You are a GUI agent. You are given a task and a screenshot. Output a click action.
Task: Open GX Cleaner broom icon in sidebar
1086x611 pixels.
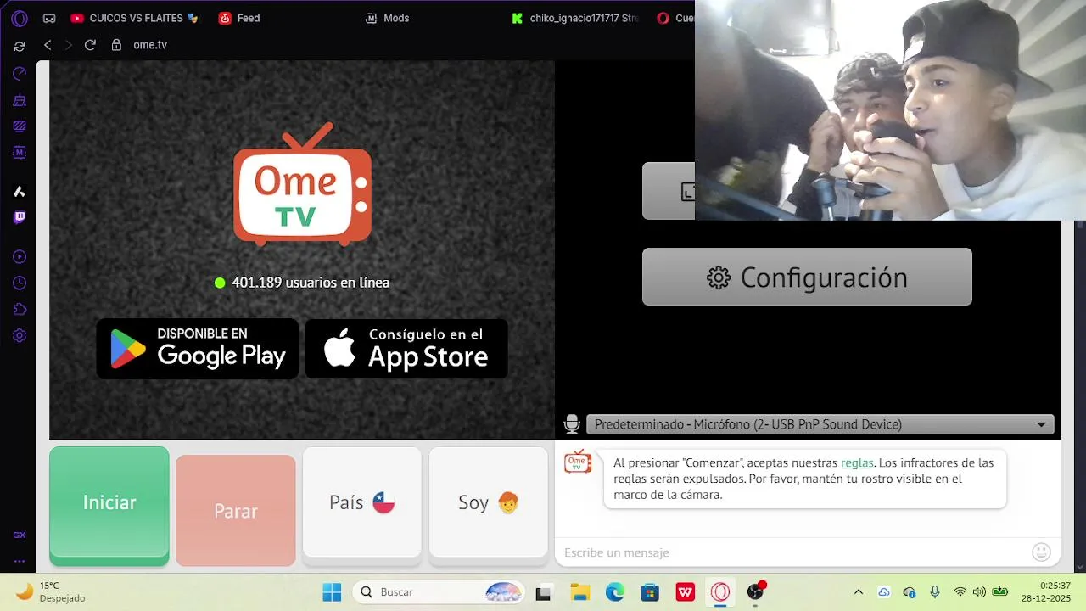(x=20, y=100)
